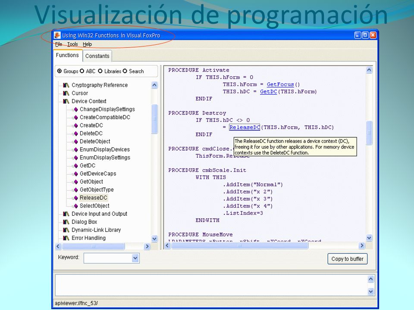Follow the ReleaseDC link in code
Screen dimensions: 414x310
(245, 127)
